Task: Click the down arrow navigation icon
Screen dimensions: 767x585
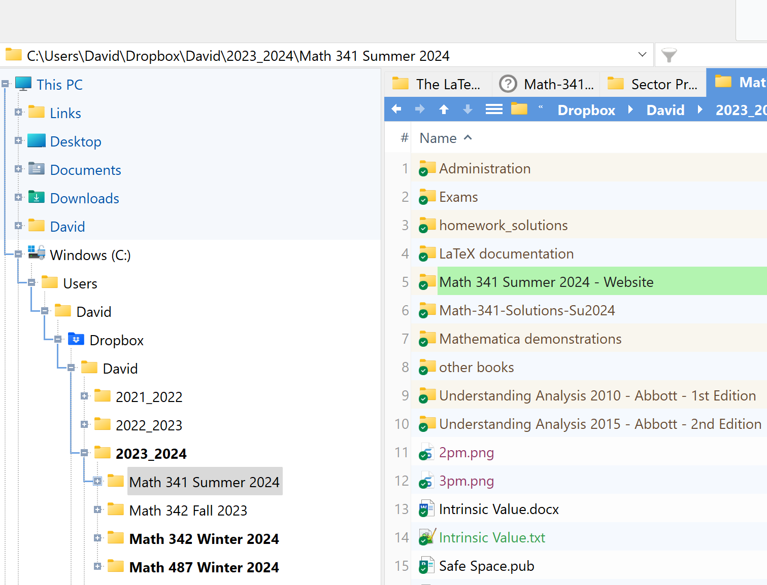Action: 468,109
